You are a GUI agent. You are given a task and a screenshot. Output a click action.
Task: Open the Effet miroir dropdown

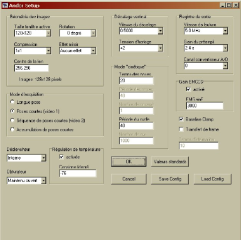click(94, 51)
